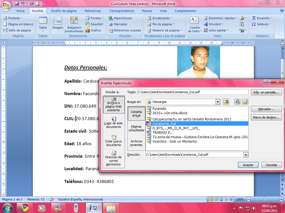Insert a SmartArt graphic
Screen dimensions: 285x213
(x=94, y=24)
